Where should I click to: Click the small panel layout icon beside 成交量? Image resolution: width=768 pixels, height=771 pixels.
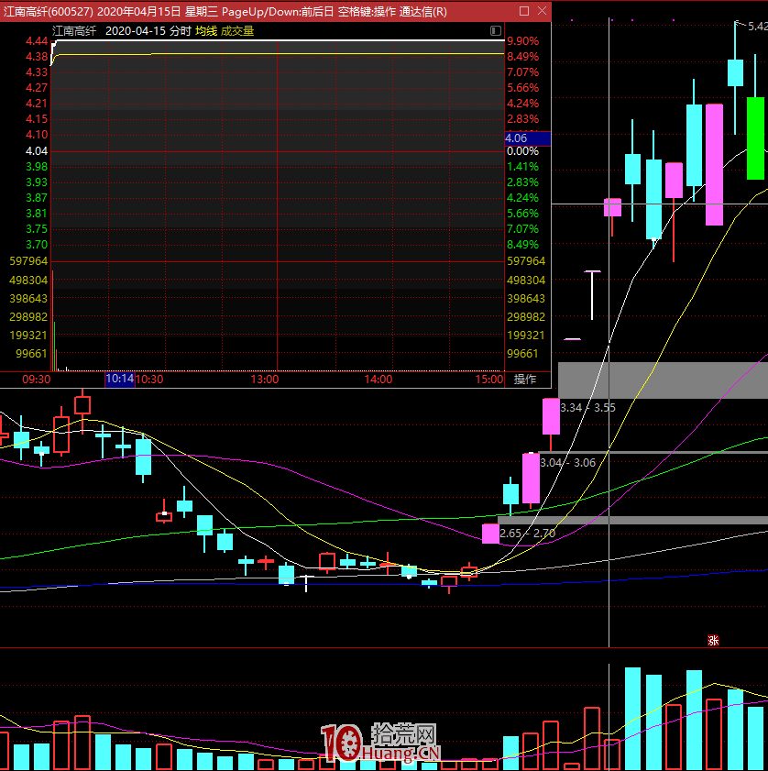[496, 31]
